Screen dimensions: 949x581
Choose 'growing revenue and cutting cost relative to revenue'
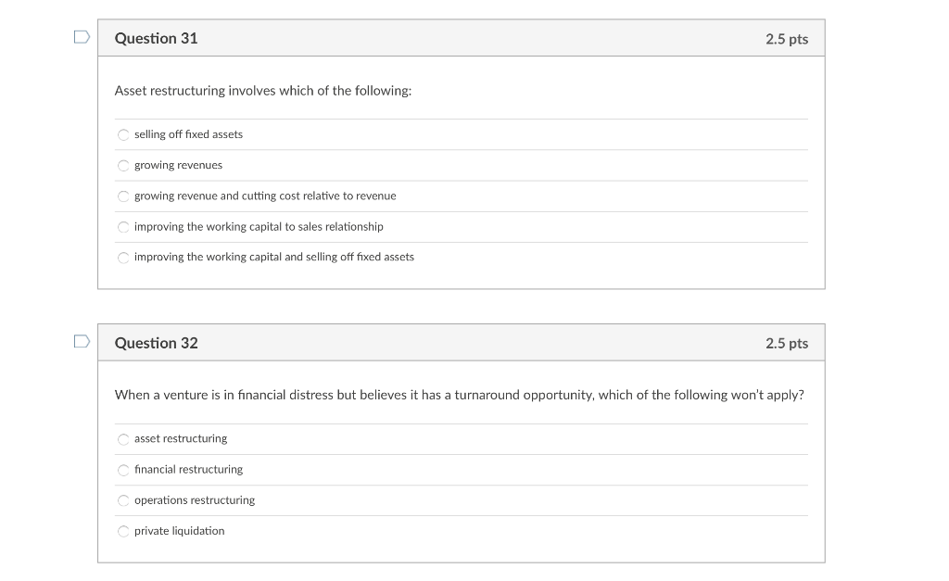[x=123, y=196]
